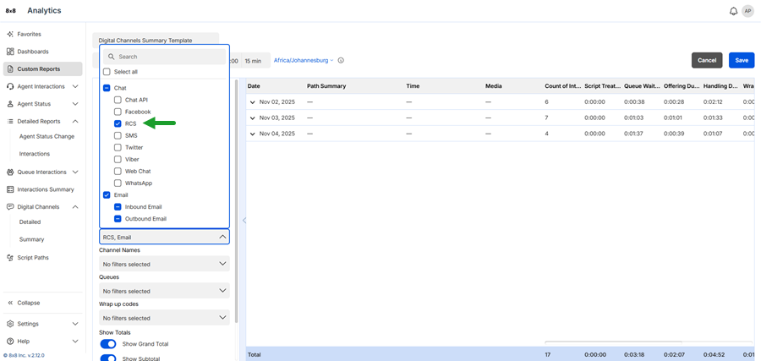Click the Cancel button
Image resolution: width=761 pixels, height=361 pixels.
[706, 60]
